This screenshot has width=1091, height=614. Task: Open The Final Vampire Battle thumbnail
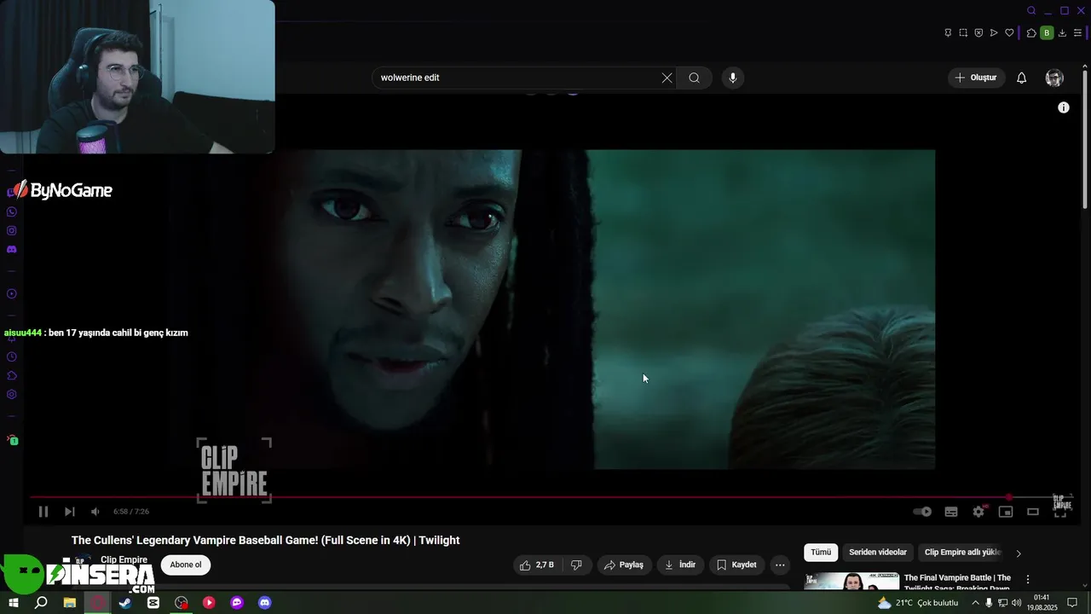pos(851,581)
